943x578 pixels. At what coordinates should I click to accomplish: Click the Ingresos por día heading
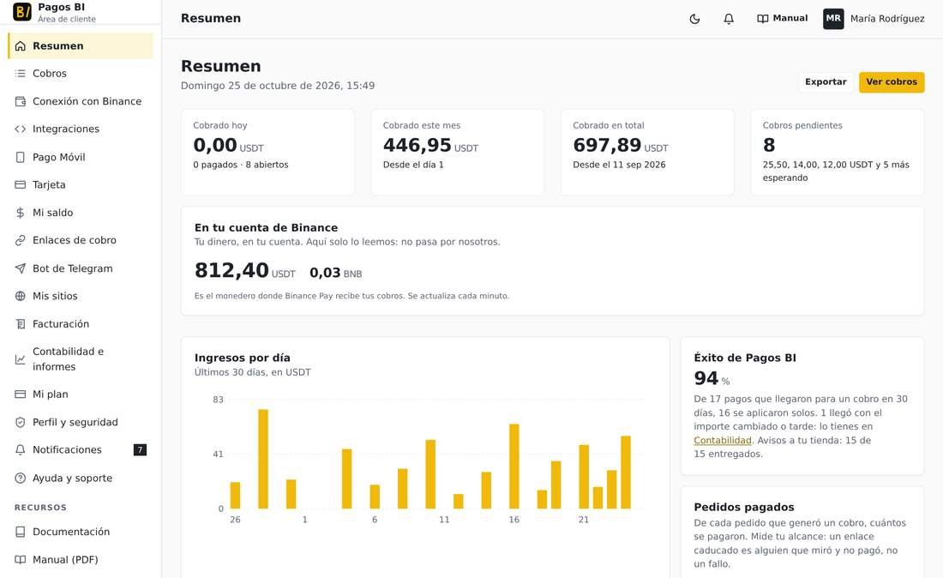pos(243,358)
